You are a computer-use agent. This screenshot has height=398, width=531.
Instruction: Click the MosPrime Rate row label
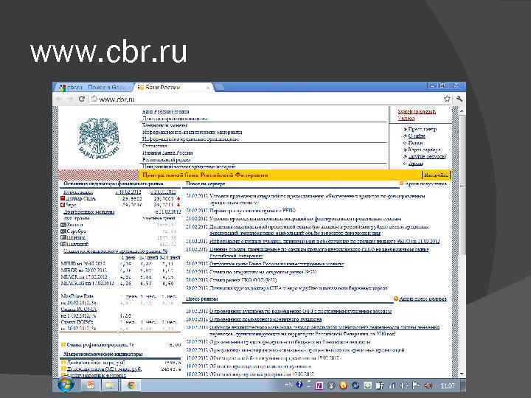coord(77,296)
